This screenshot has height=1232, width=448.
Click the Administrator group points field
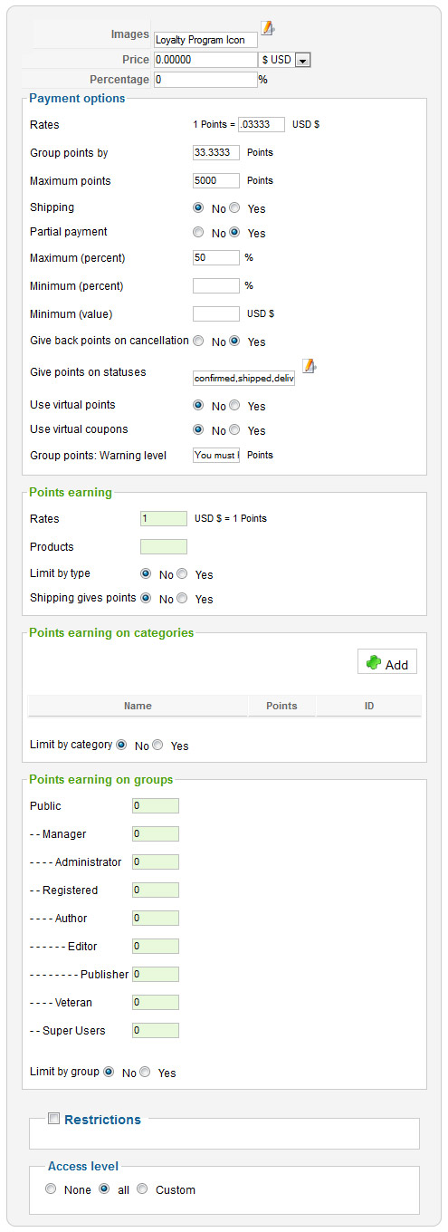pos(156,862)
